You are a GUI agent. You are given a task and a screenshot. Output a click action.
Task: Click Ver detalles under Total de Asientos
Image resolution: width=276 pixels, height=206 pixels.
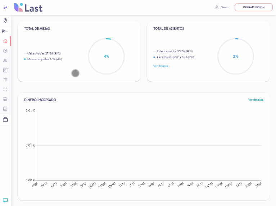[160, 66]
